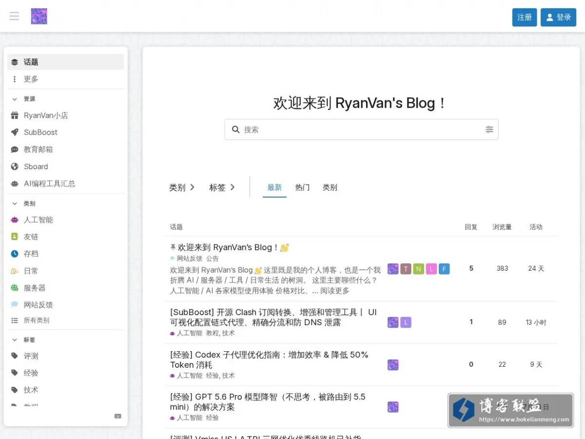Collapse the 标签 sidebar section
This screenshot has width=585, height=439.
pyautogui.click(x=23, y=339)
